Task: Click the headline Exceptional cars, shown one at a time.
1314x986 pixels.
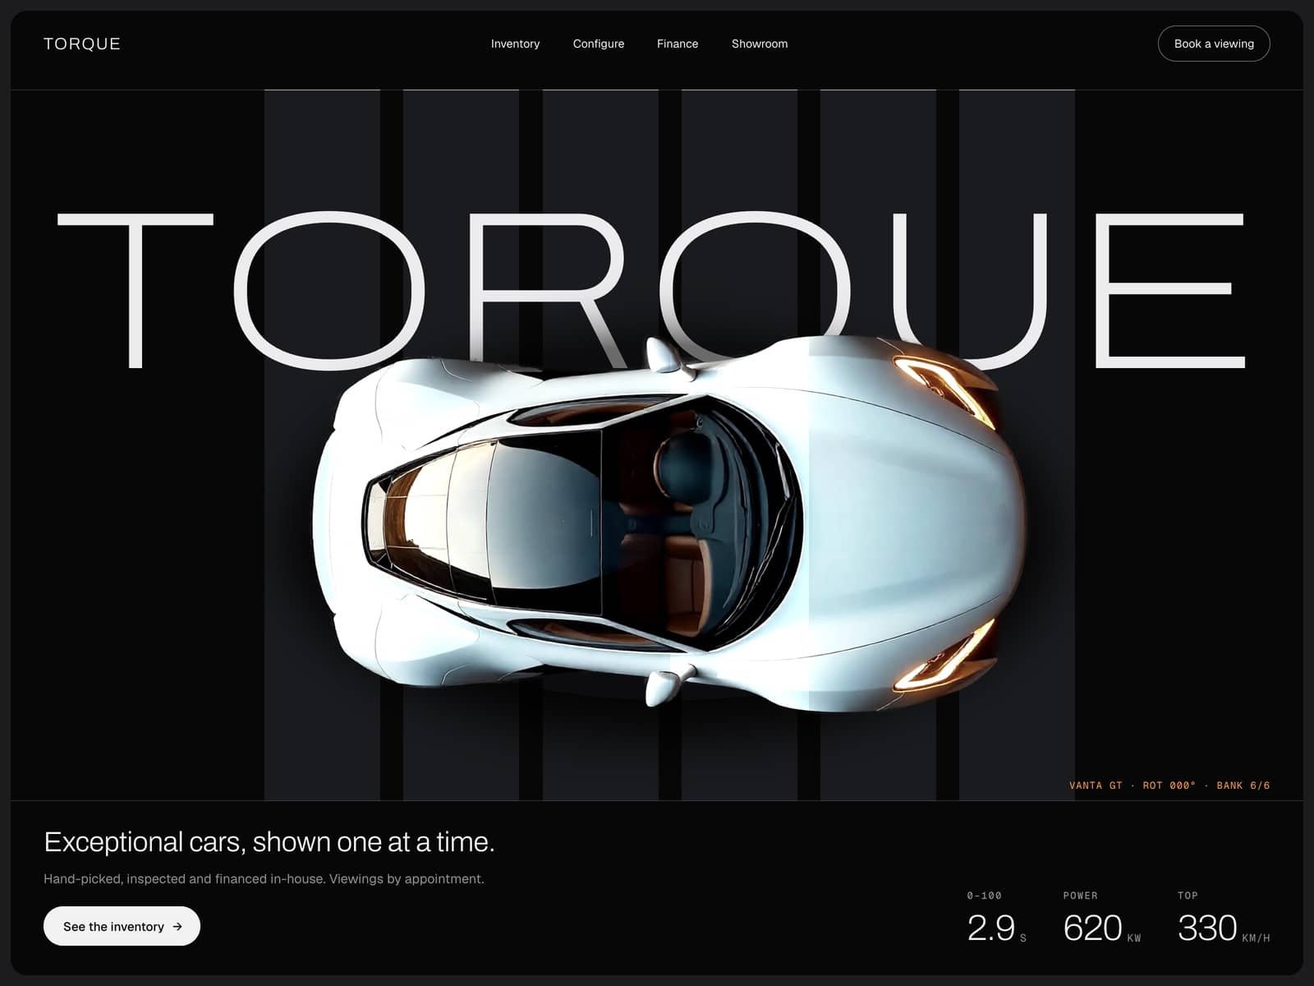Action: coord(269,842)
